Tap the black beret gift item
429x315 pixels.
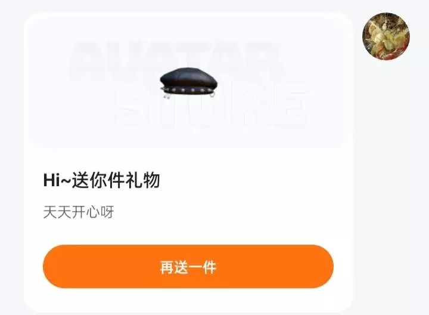pyautogui.click(x=188, y=83)
